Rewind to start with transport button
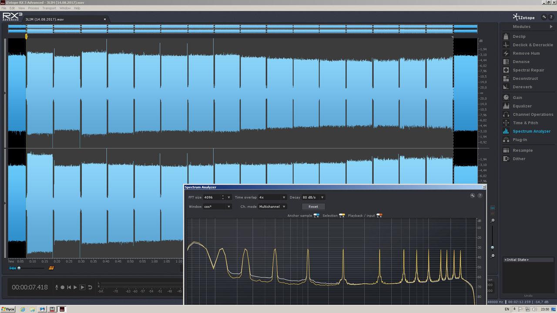This screenshot has width=557, height=313. 69,287
